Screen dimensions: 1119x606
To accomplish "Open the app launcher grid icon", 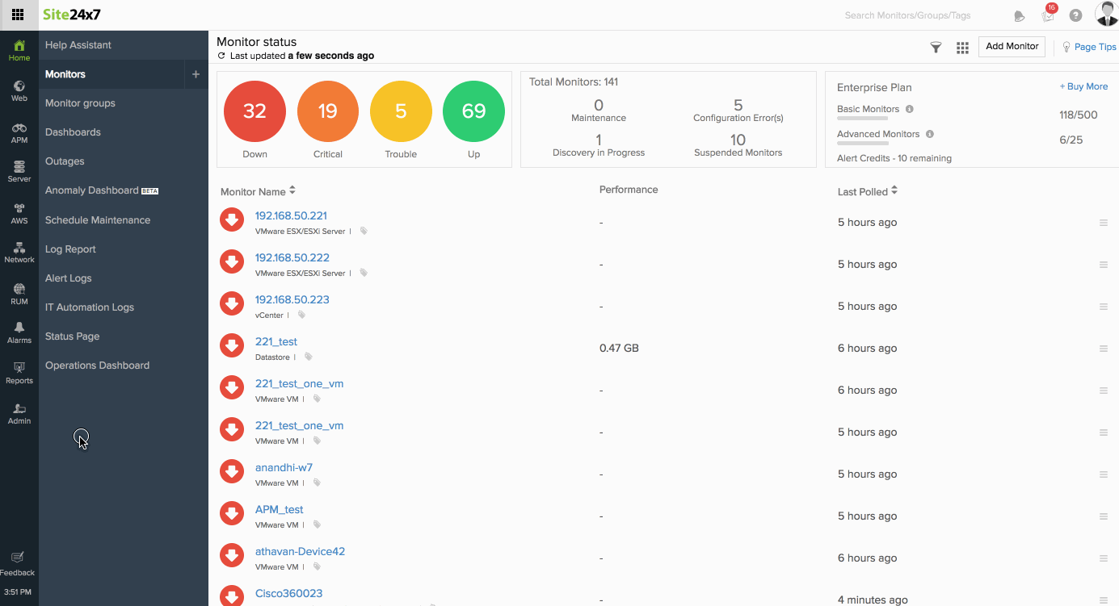I will [x=18, y=15].
